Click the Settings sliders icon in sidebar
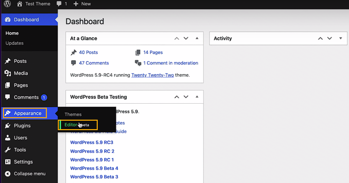The image size is (349, 183). point(8,162)
